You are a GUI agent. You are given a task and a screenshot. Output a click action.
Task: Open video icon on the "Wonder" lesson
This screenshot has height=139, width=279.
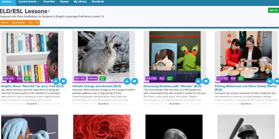click(206, 81)
